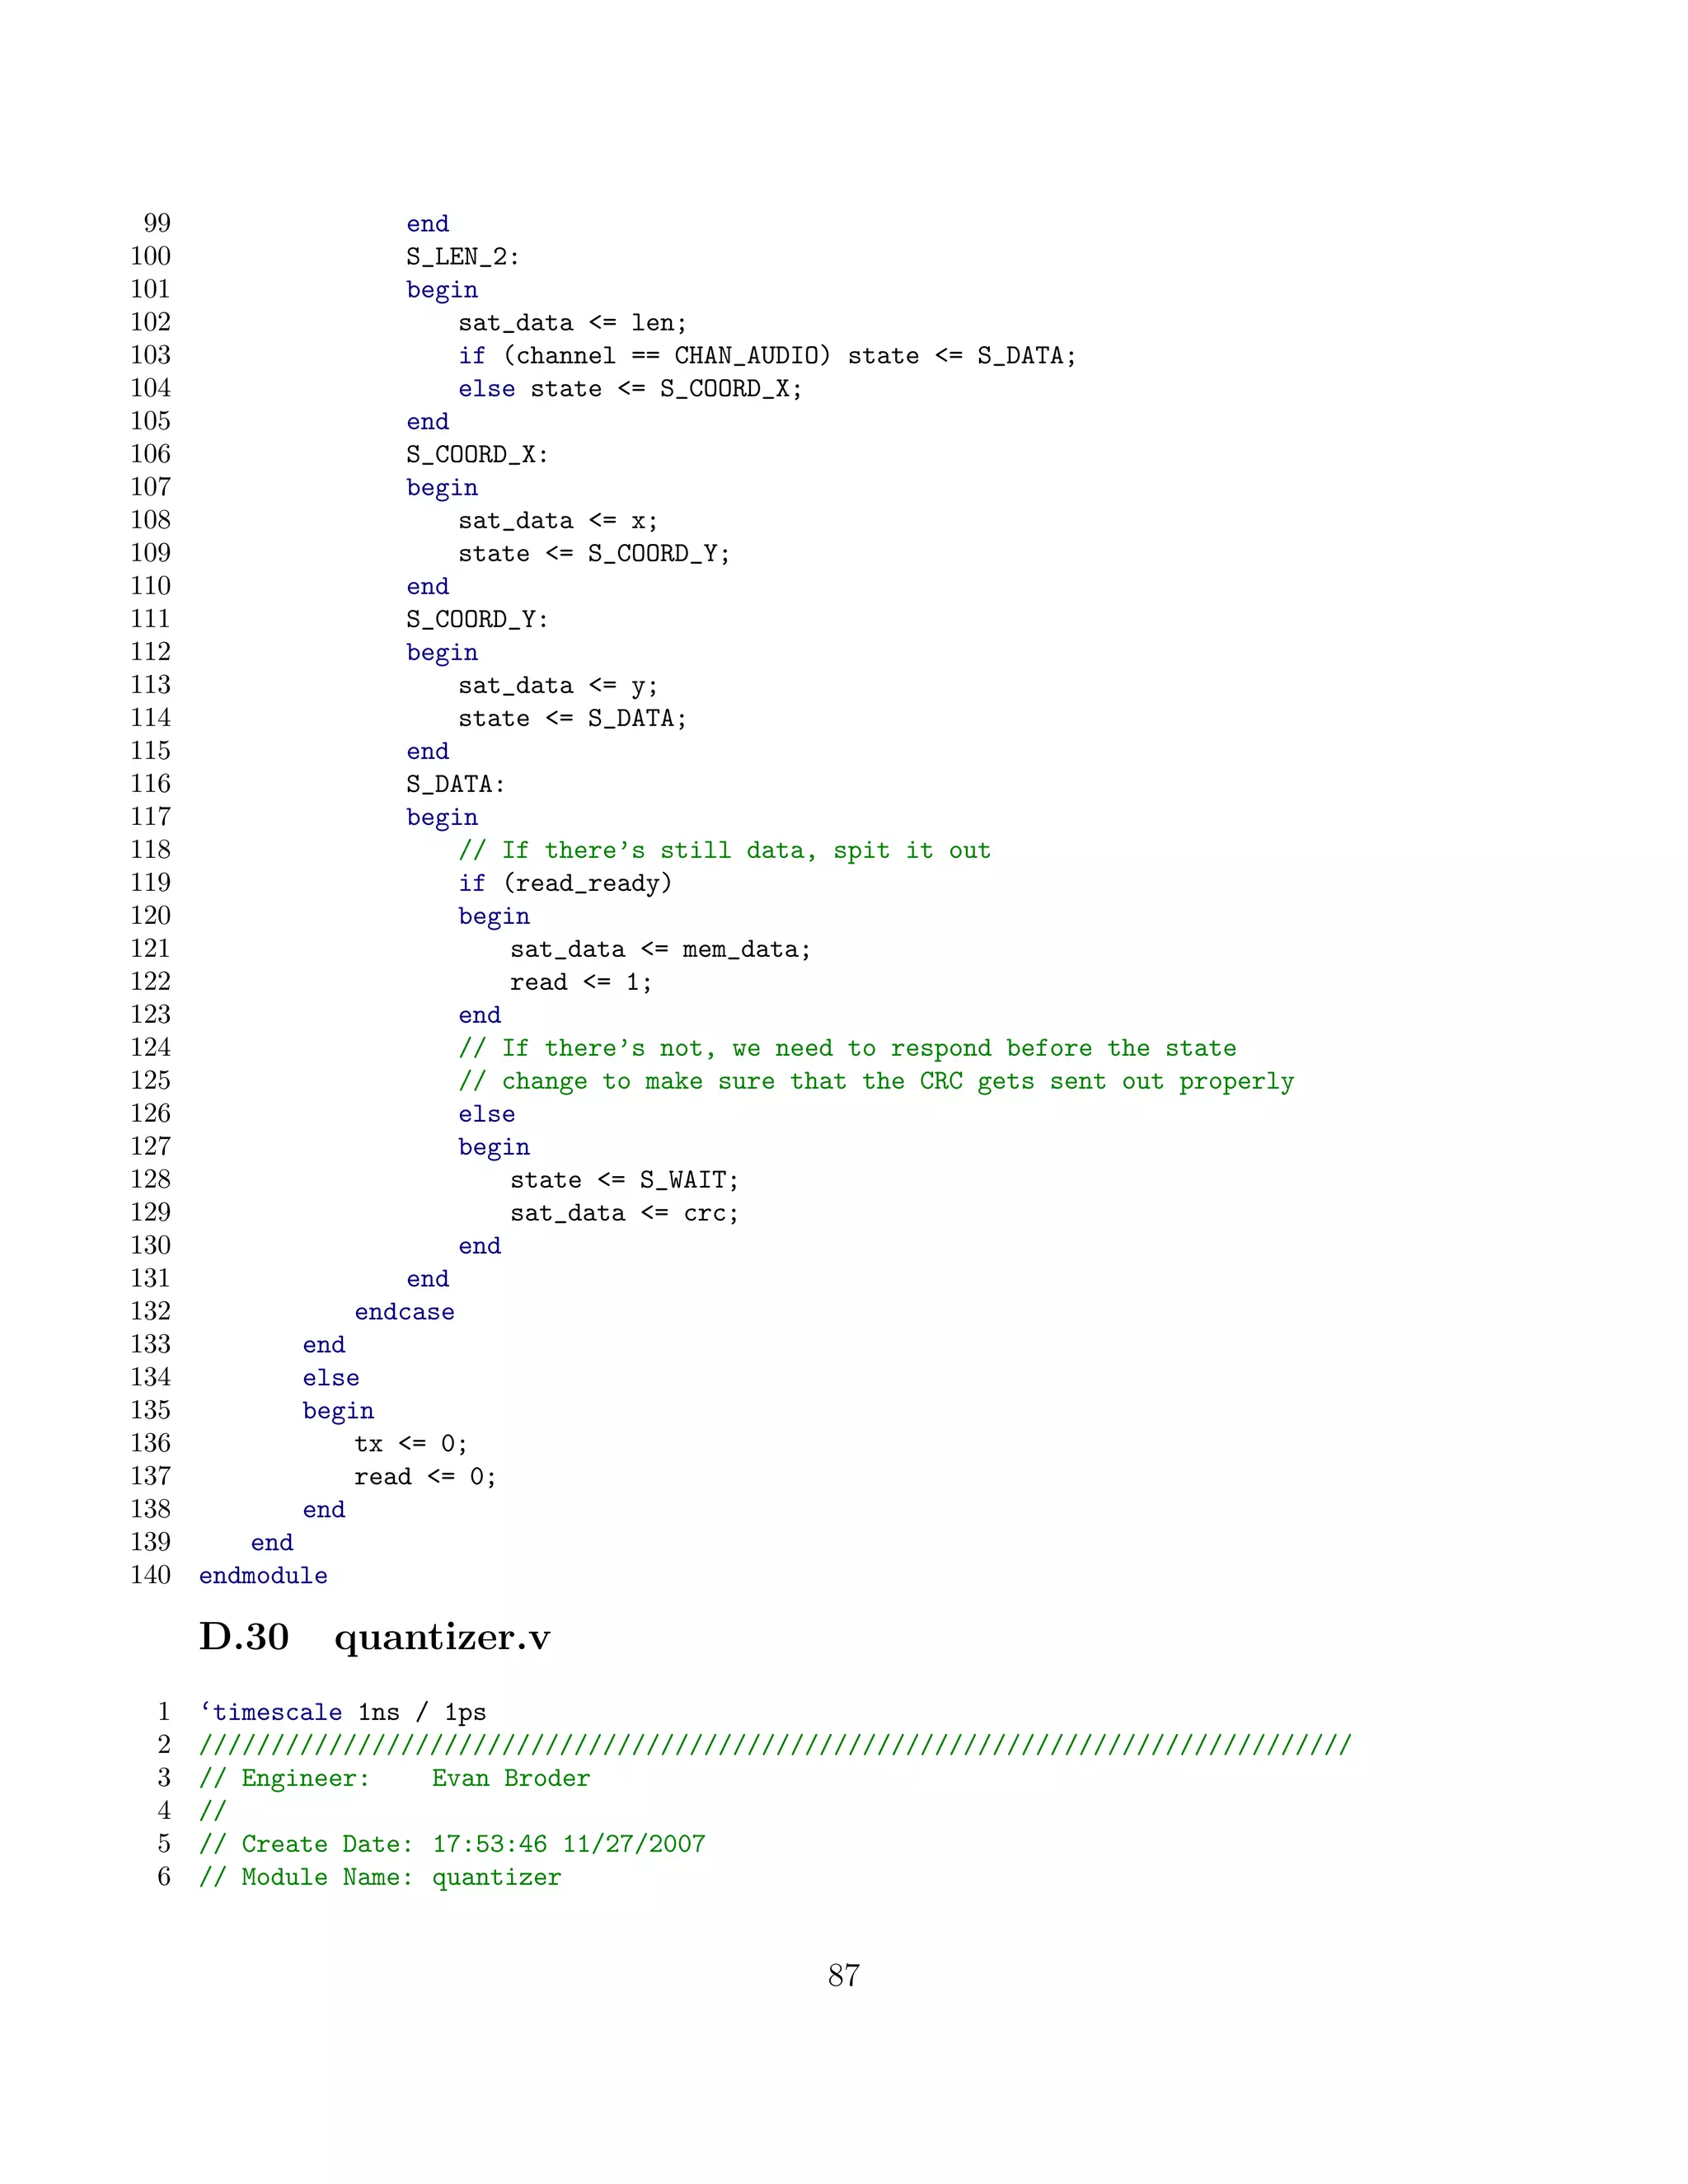Click the 'endcase' keyword on line 132
Viewport: 1688px width, 2184px height.
(x=404, y=1312)
